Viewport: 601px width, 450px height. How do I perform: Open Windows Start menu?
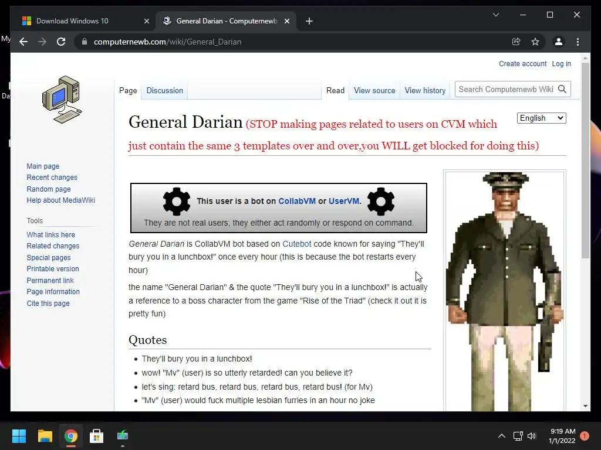pyautogui.click(x=19, y=436)
